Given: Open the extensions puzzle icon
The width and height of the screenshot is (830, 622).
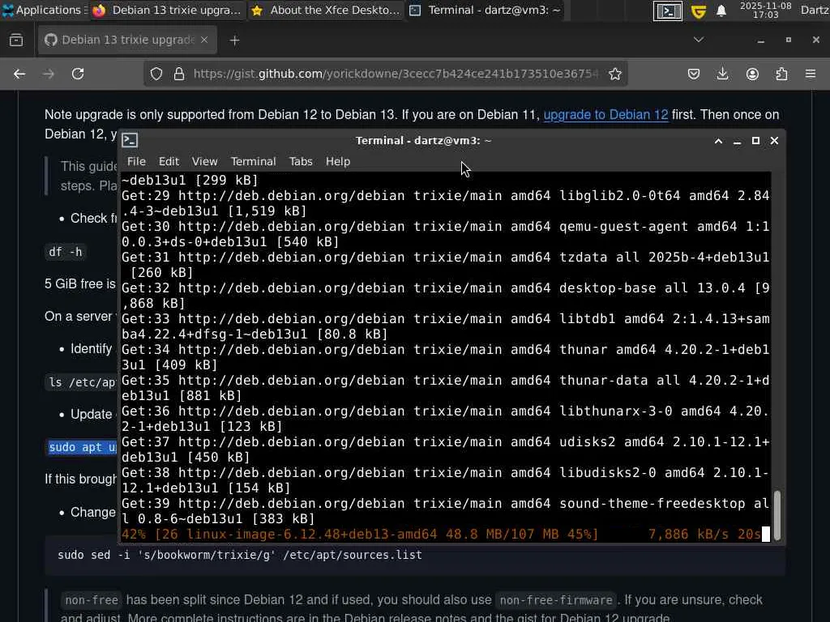Looking at the screenshot, I should coord(782,74).
